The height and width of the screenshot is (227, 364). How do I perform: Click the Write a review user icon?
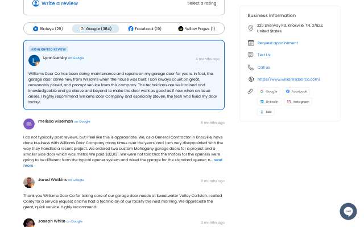pyautogui.click(x=35, y=3)
